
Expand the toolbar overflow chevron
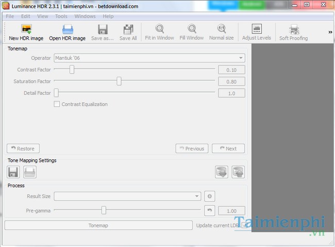pos(330,32)
